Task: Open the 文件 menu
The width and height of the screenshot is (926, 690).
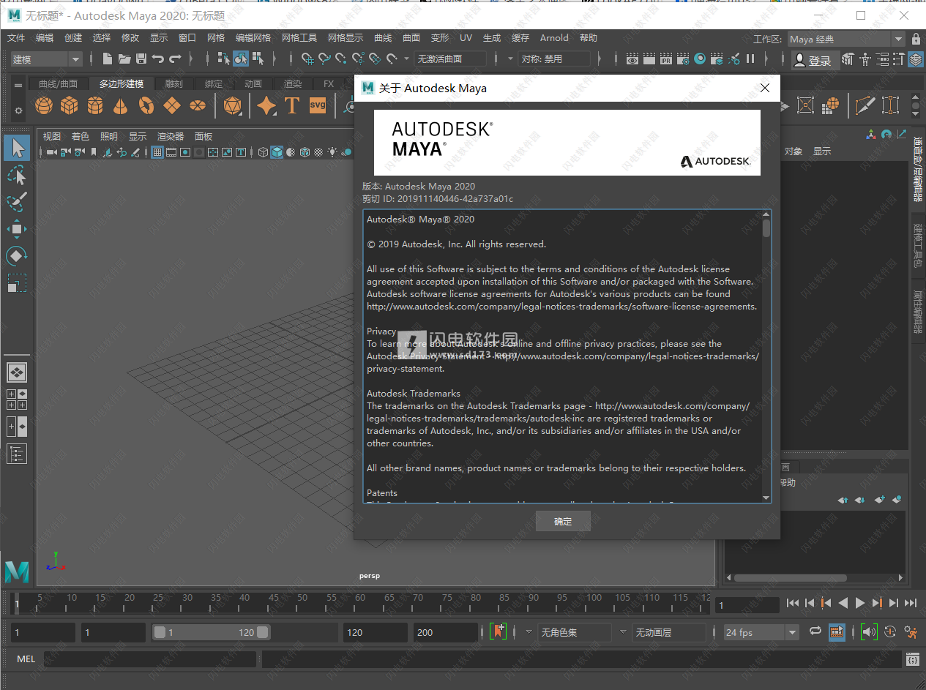Action: pyautogui.click(x=16, y=38)
